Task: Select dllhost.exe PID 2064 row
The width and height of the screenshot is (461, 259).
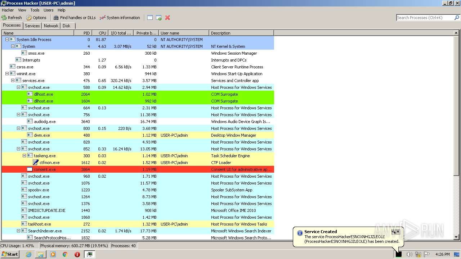Action: 138,94
